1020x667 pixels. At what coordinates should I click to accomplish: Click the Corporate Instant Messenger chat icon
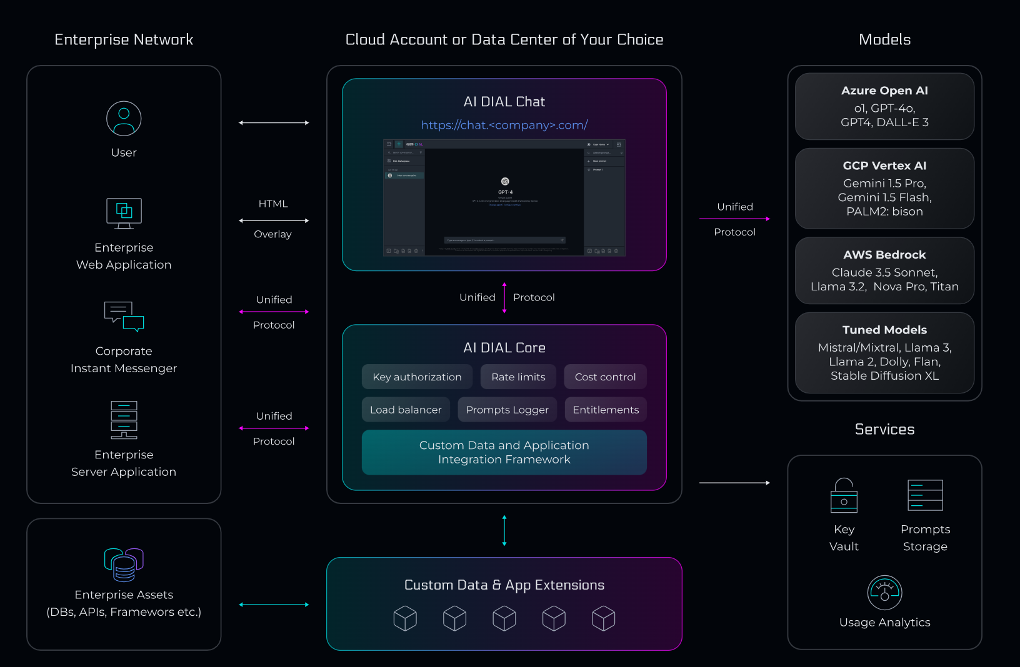[x=124, y=317]
